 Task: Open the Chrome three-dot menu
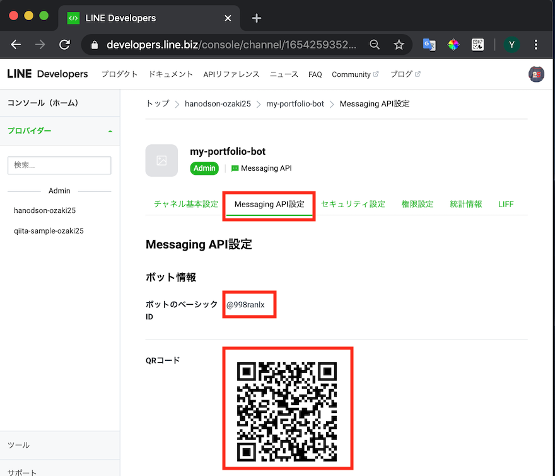click(536, 45)
